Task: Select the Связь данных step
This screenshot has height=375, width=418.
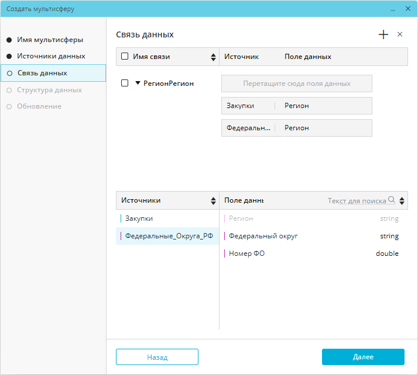Action: click(x=42, y=73)
